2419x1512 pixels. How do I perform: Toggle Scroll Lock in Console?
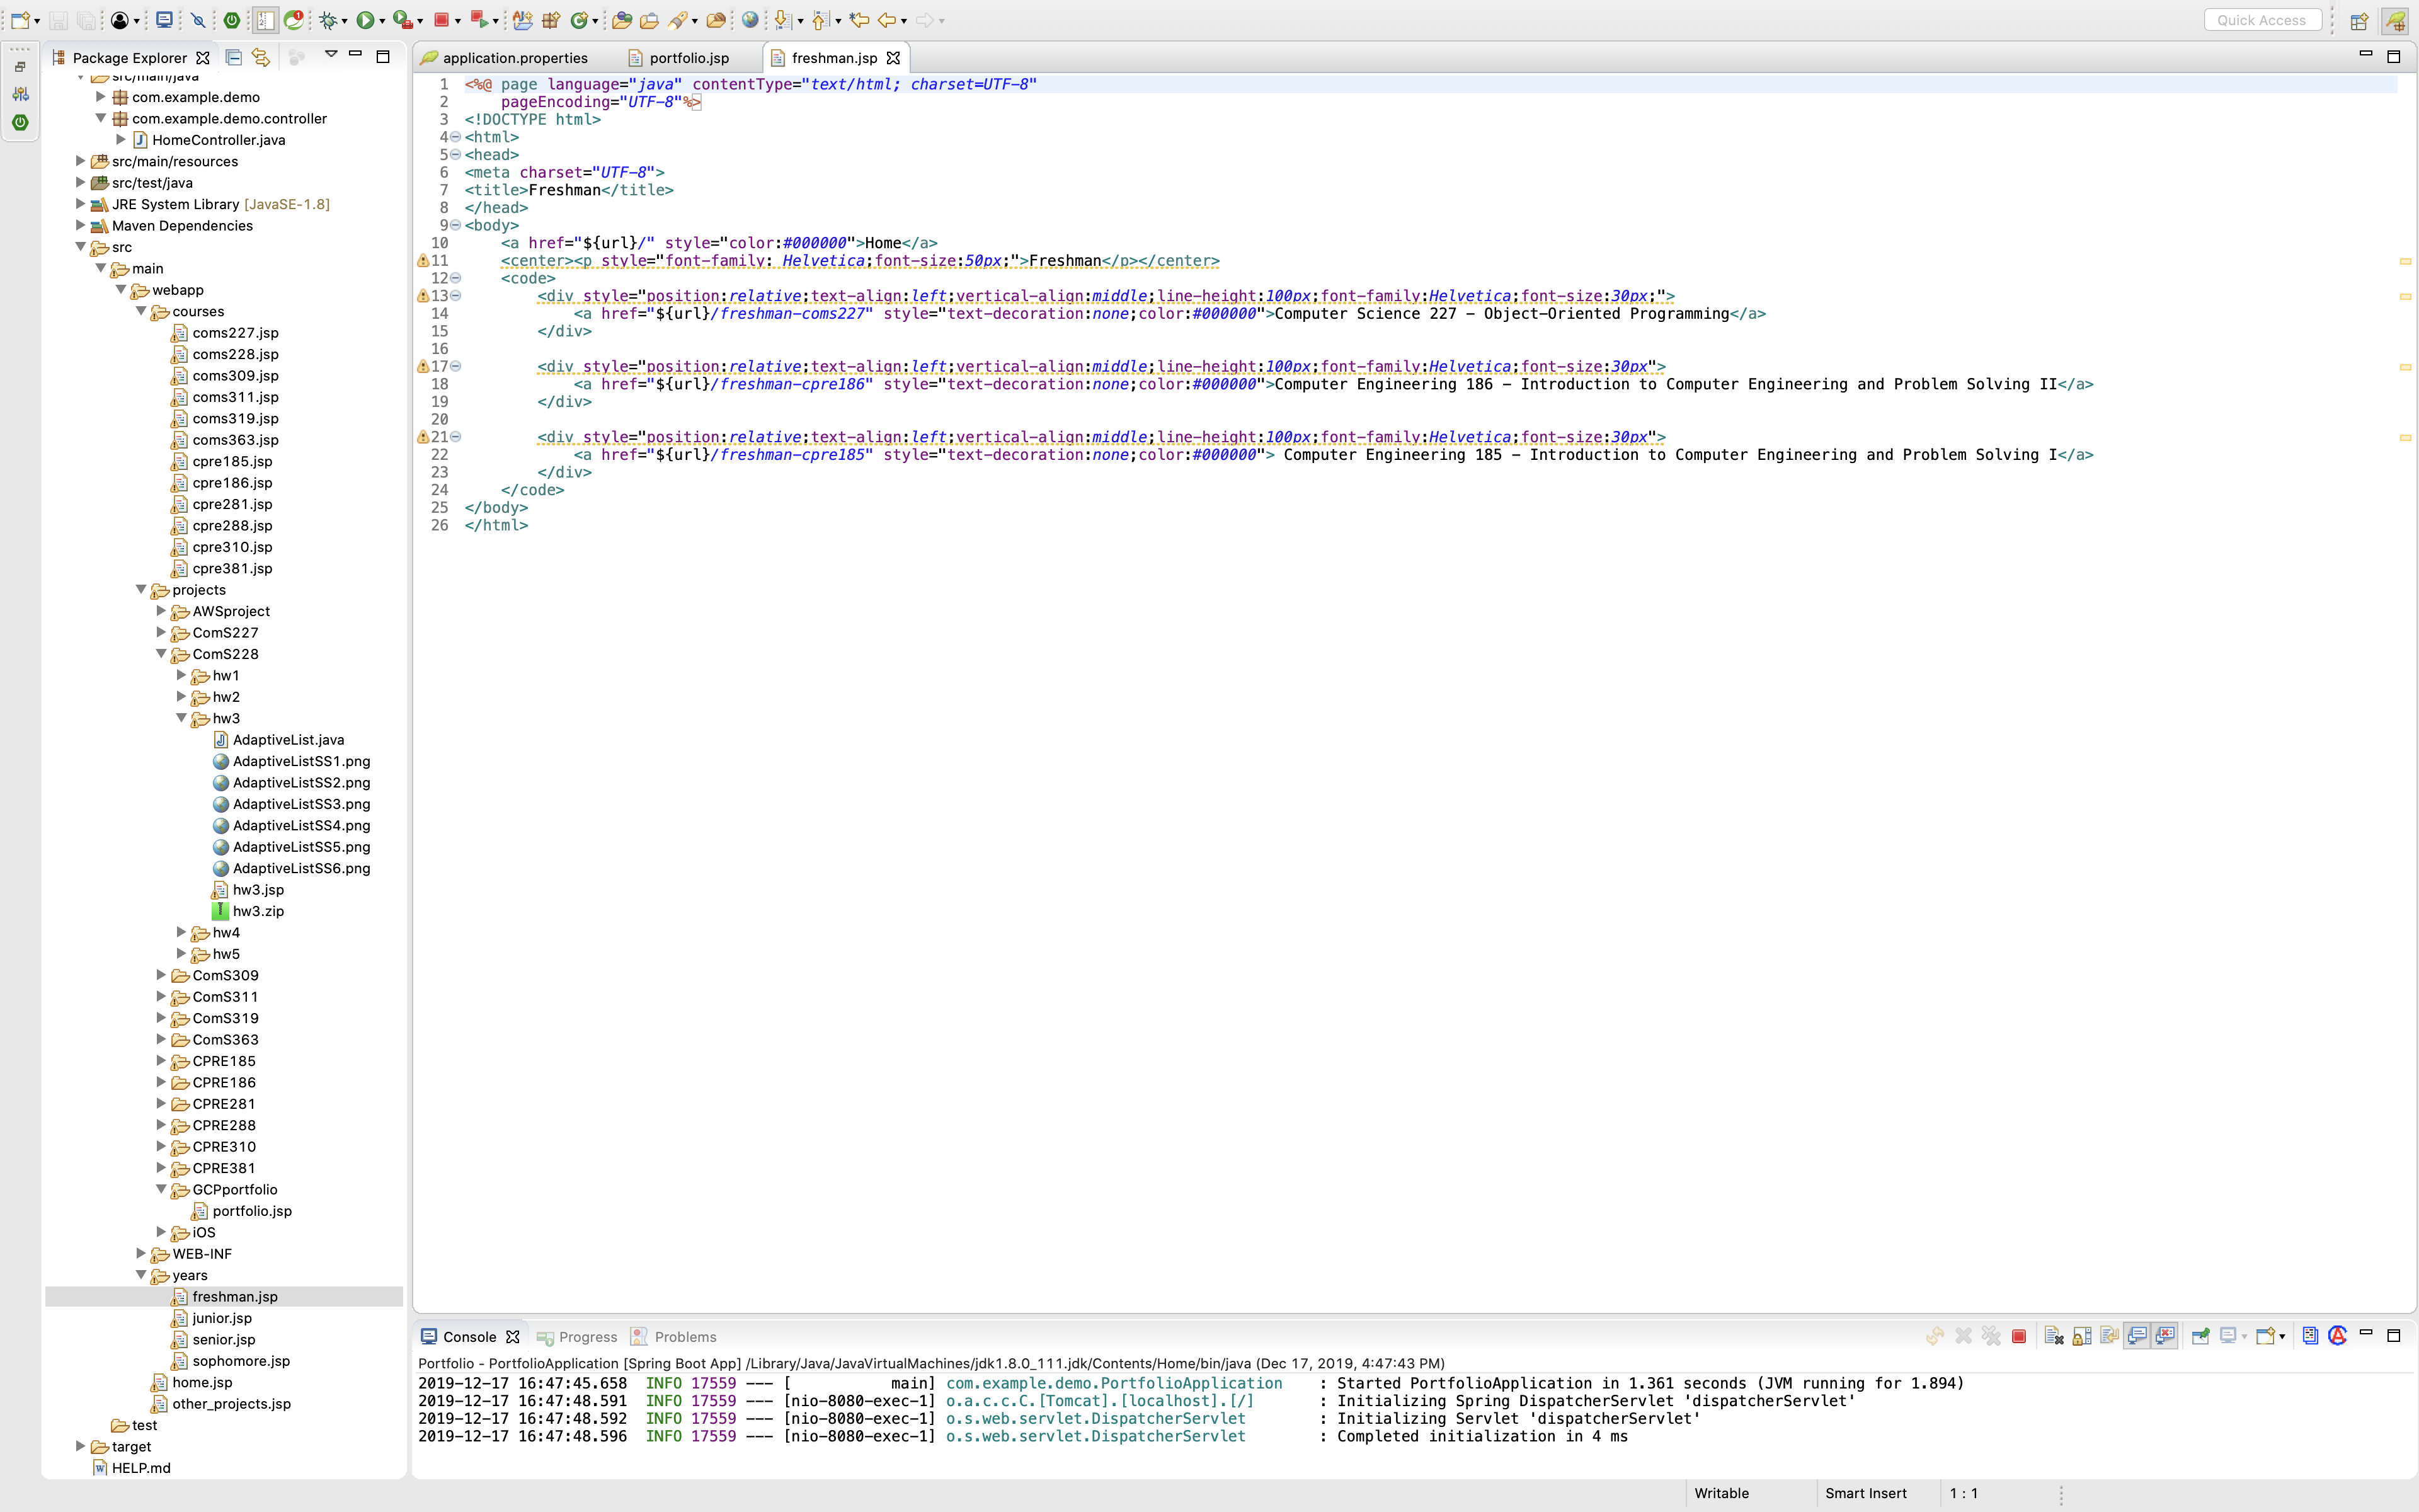(x=2081, y=1336)
